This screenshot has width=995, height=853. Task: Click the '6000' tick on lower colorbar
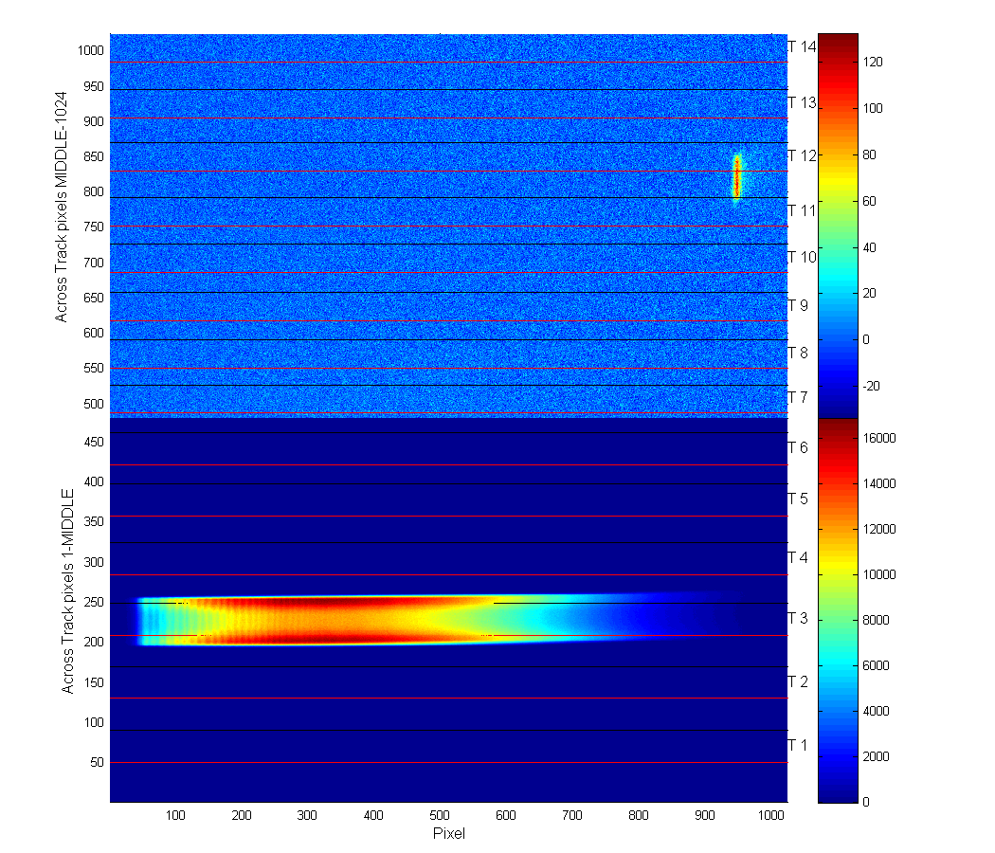[877, 665]
